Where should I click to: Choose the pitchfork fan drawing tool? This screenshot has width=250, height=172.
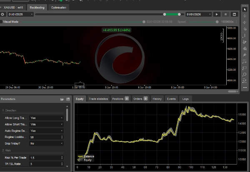[245, 55]
